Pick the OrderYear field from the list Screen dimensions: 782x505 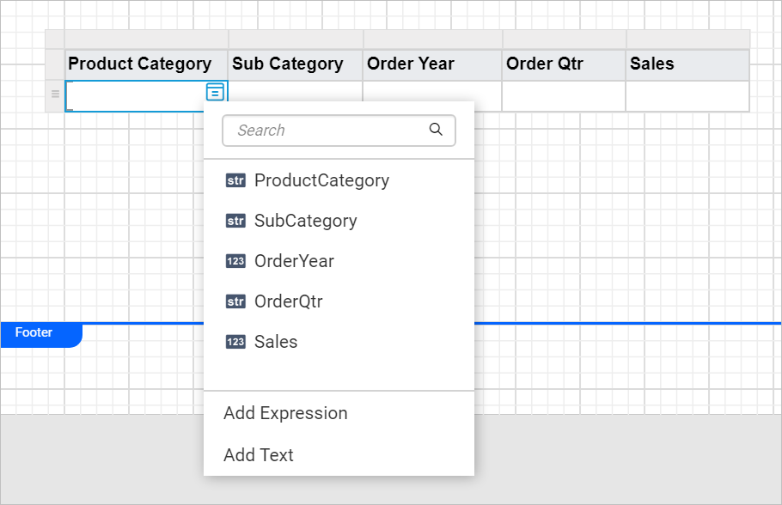339,261
